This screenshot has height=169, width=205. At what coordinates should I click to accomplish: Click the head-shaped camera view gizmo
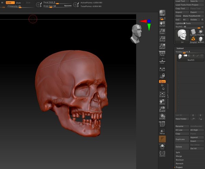(x=136, y=34)
